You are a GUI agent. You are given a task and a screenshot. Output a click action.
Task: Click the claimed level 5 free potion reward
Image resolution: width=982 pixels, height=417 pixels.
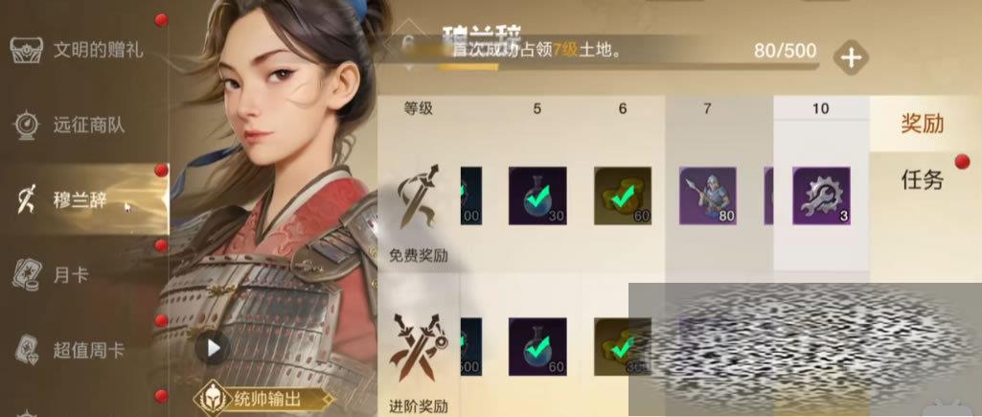coord(537,196)
